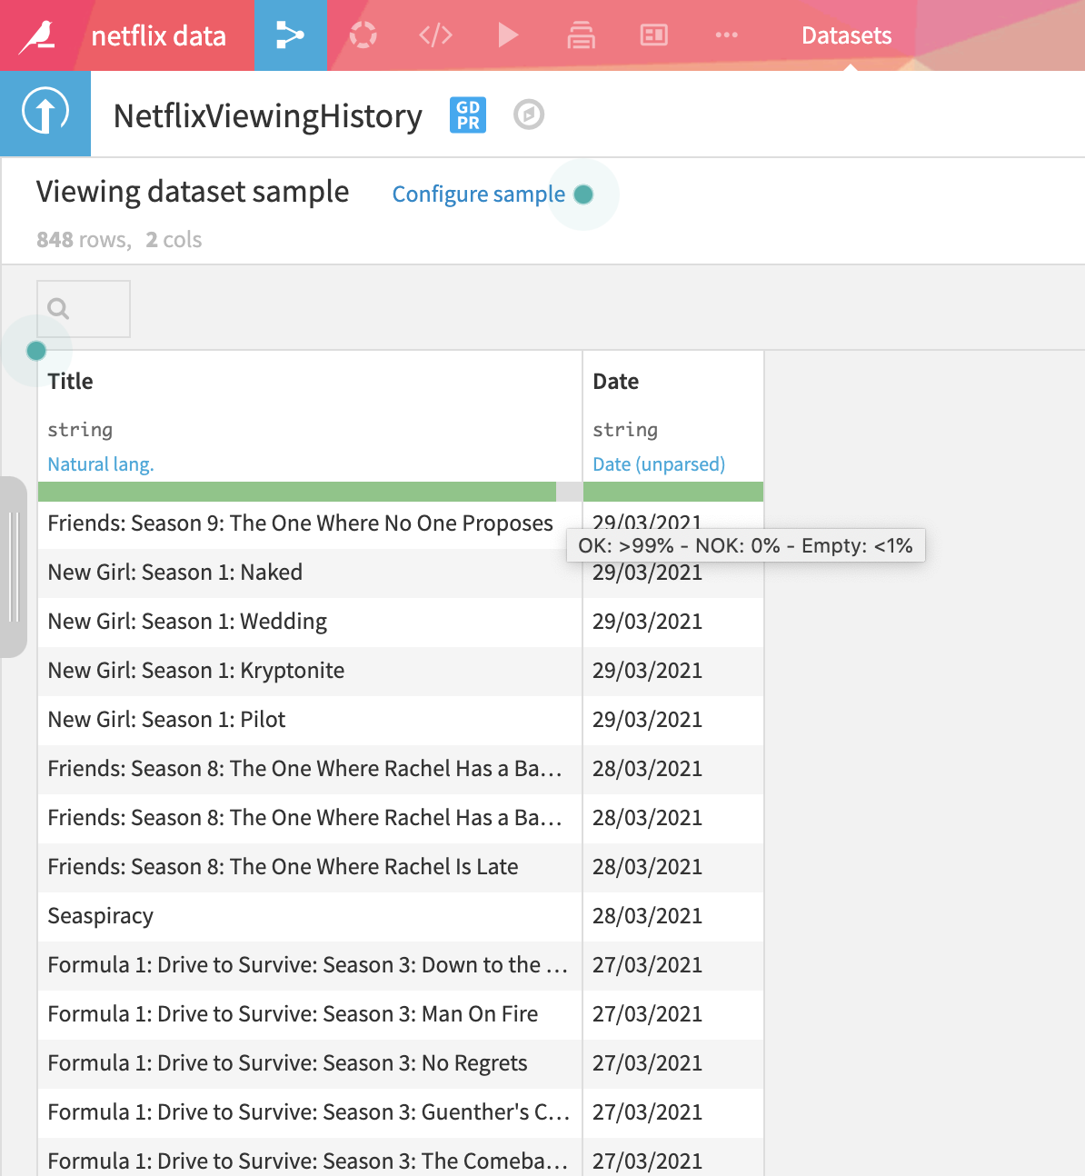Select the Seaspiracy title cell
This screenshot has width=1085, height=1176.
[x=310, y=916]
